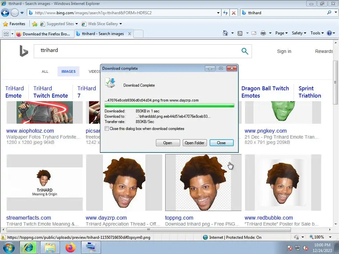
Task: Click the streamerfacts.com TriHARD thumbnail
Action: click(x=45, y=183)
